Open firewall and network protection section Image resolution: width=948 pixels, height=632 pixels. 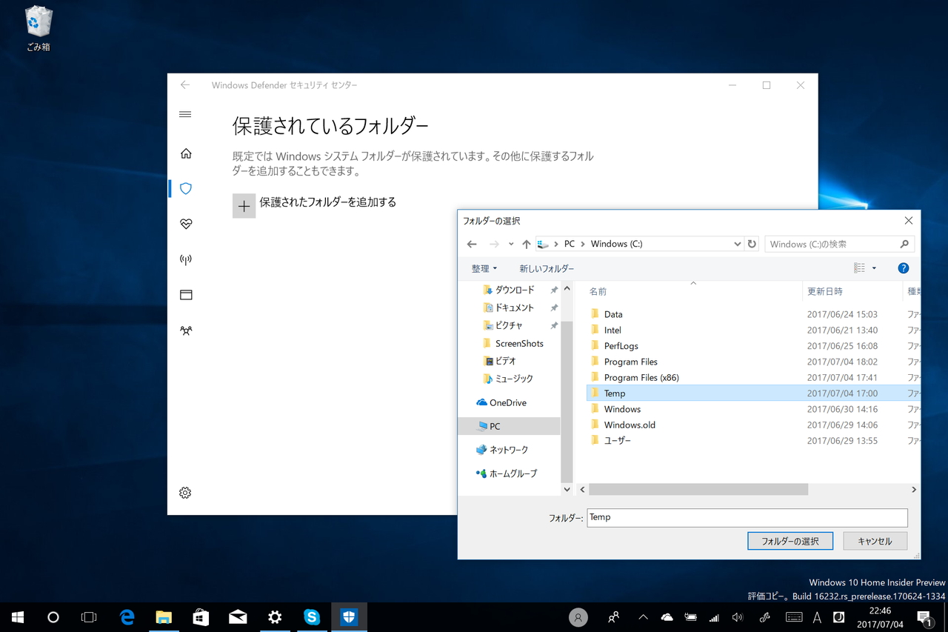184,259
